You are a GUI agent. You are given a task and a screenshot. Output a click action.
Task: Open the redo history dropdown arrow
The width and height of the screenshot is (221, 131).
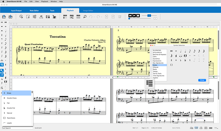[102, 17]
